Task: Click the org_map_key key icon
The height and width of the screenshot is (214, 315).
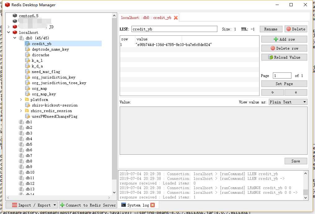Action: pos(28,94)
